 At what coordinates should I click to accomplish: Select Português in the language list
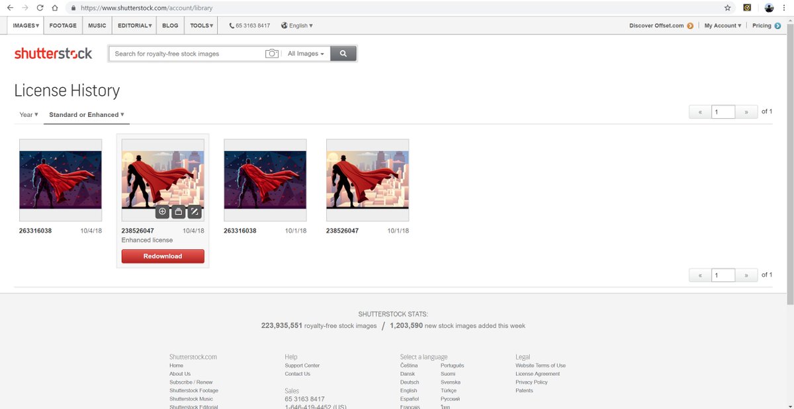click(453, 365)
